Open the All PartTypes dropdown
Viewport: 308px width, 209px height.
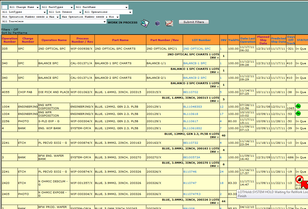click(x=57, y=7)
